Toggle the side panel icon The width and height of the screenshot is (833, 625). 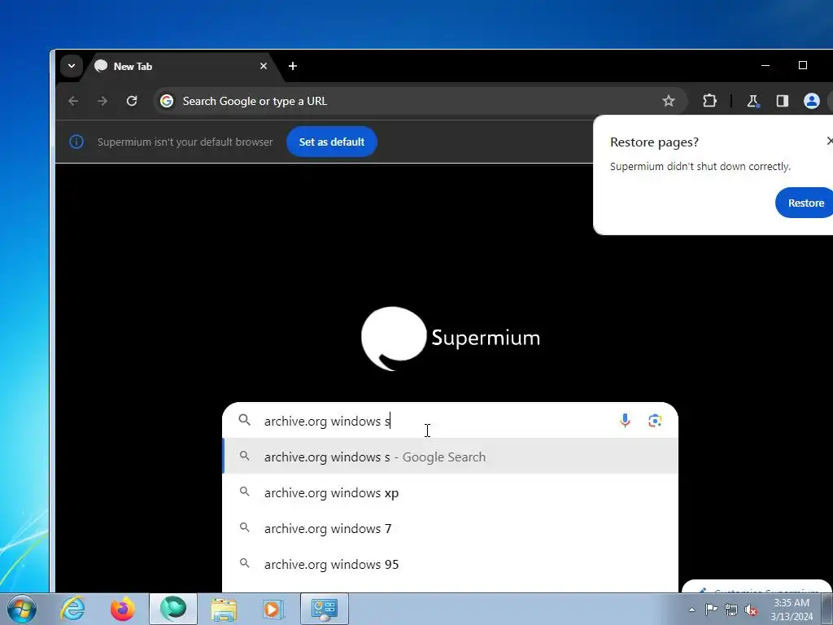782,101
